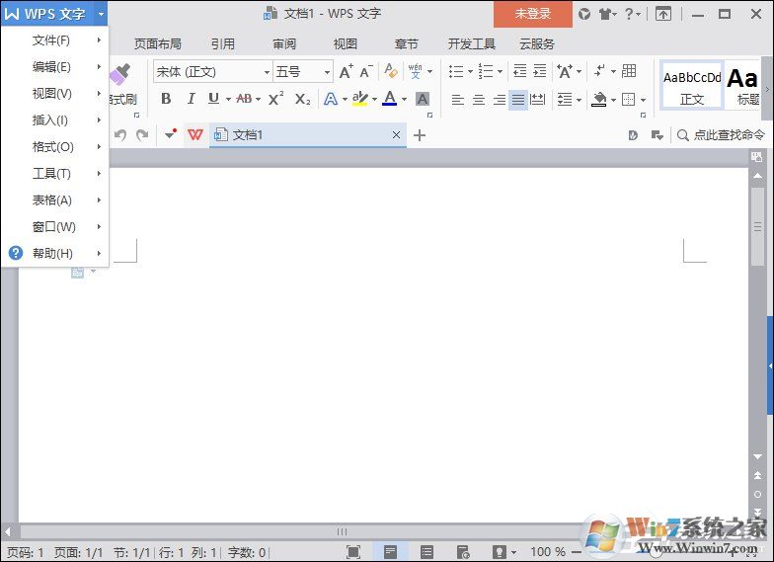This screenshot has width=774, height=562.
Task: Click the subscript icon
Action: pos(302,99)
